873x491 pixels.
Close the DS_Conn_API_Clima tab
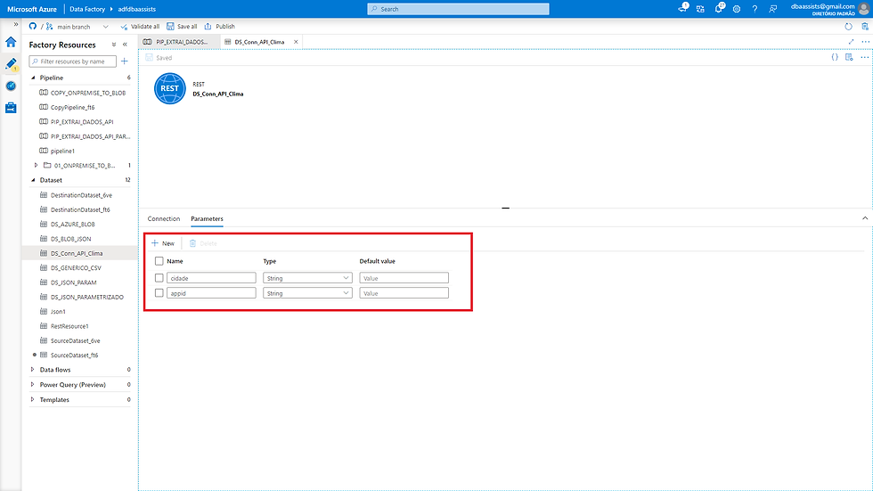coord(296,42)
